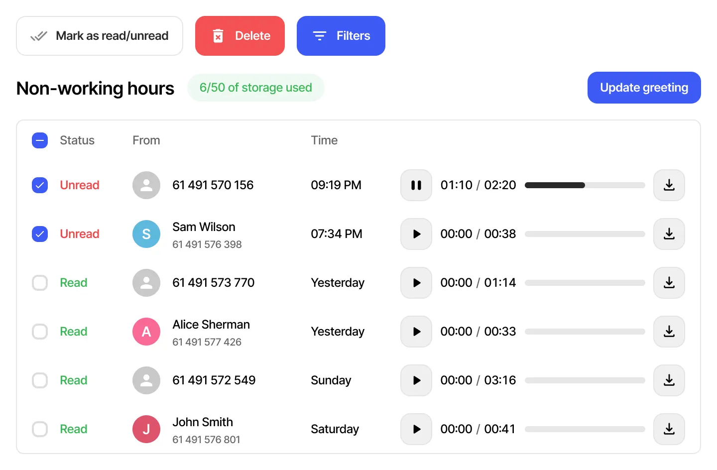Click the Sam Wilson contact name
717x470 pixels.
tap(204, 227)
